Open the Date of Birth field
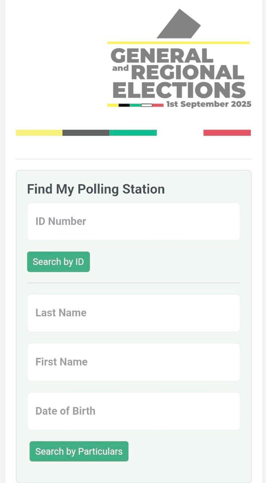This screenshot has height=483, width=266. 133,411
